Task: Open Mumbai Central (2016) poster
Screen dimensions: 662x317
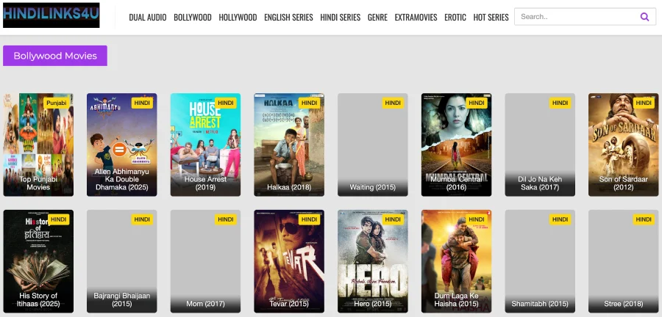Action: pos(456,145)
